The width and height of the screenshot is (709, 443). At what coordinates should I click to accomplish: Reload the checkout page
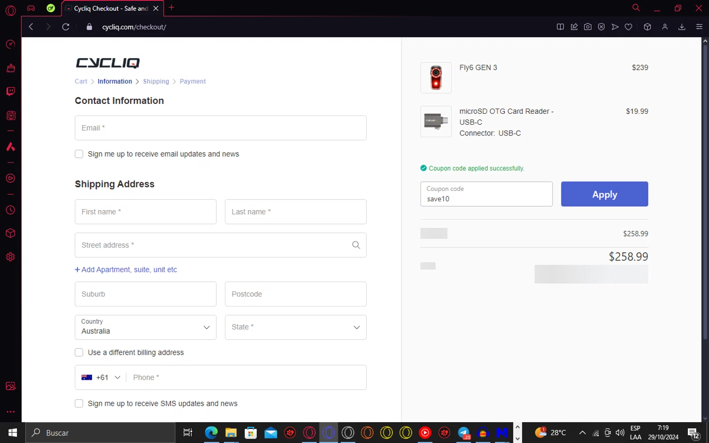pos(66,27)
